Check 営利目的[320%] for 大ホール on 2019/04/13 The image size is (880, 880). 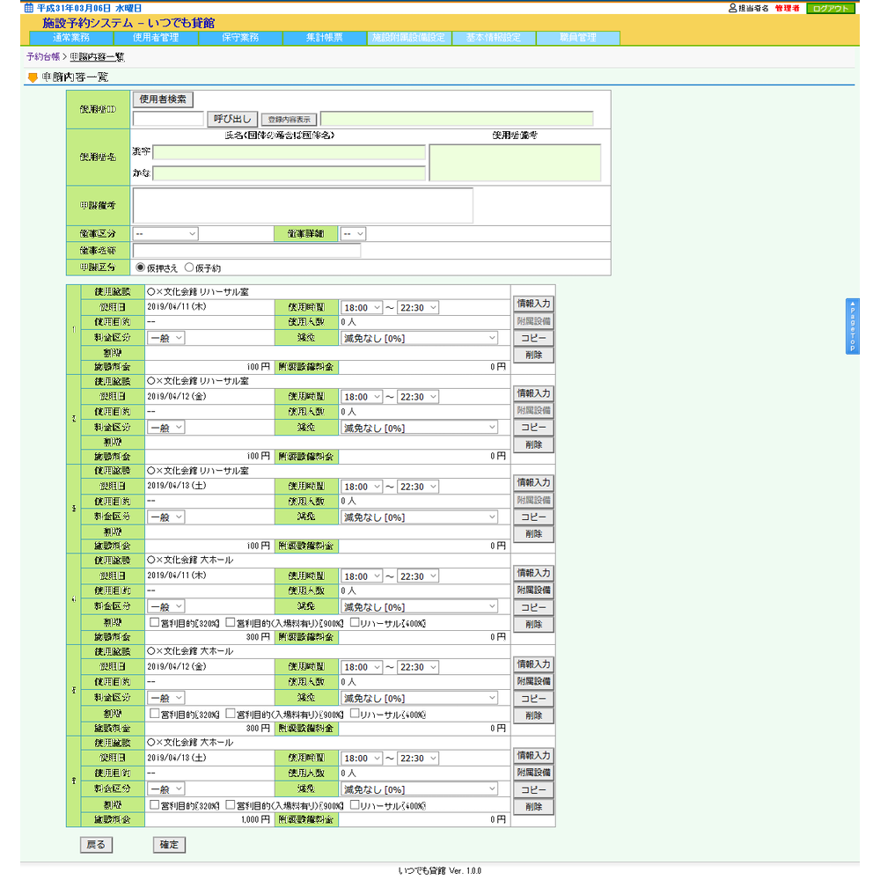pyautogui.click(x=154, y=805)
